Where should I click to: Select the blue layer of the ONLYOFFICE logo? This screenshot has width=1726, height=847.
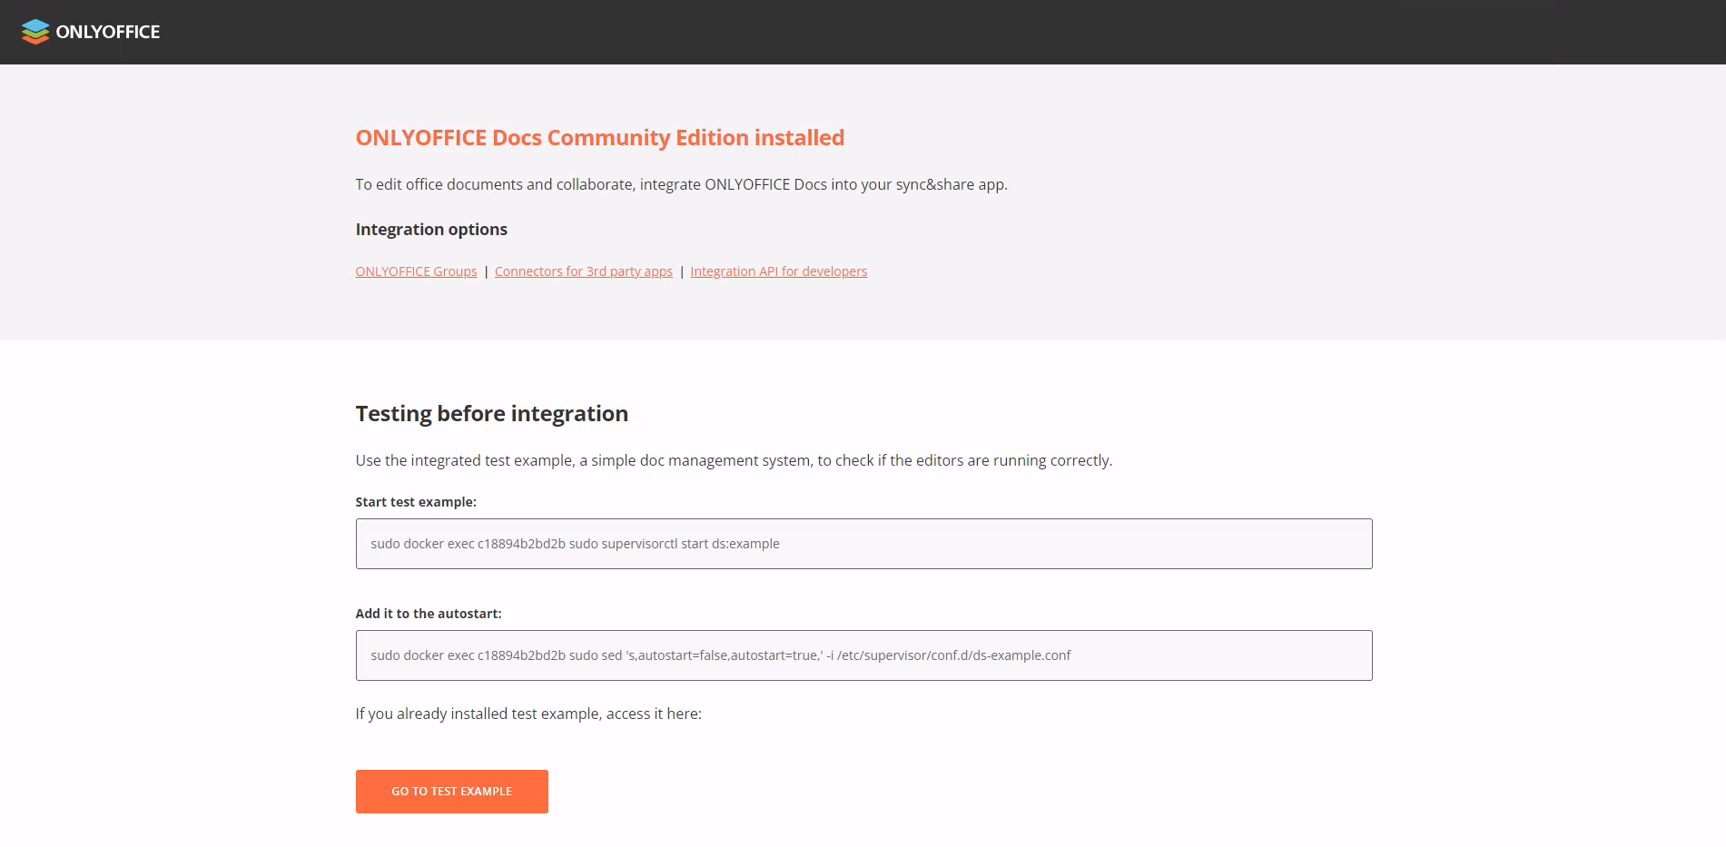tap(35, 25)
